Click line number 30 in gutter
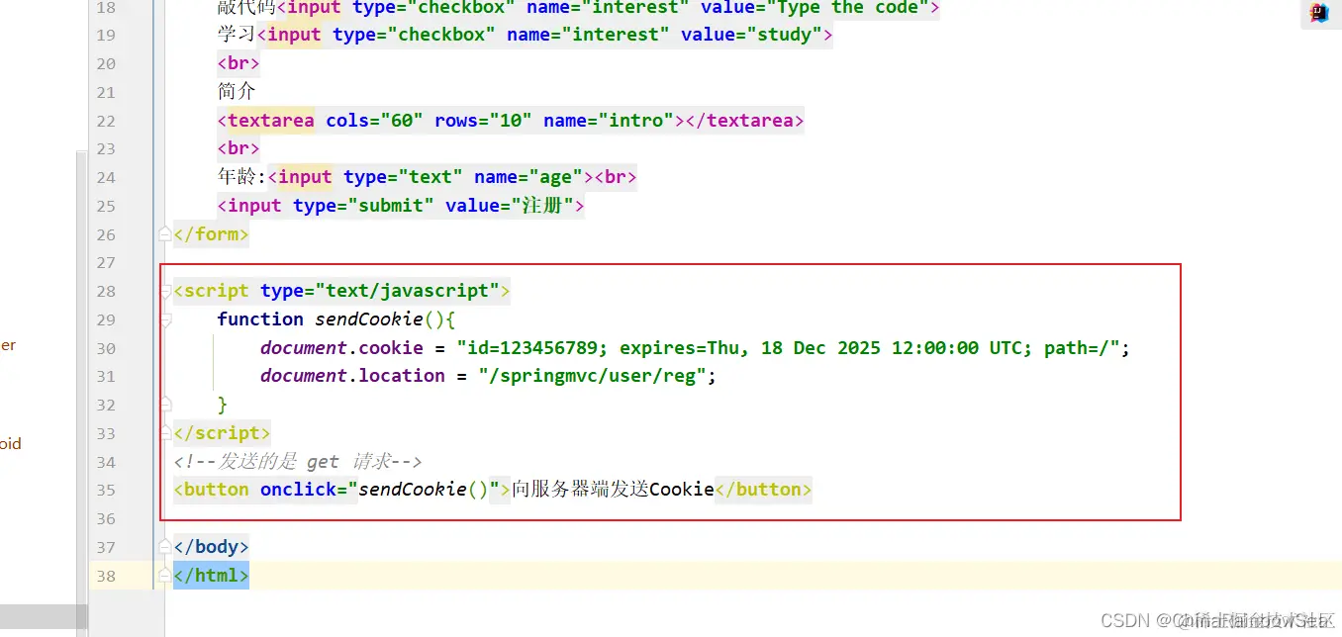1342x637 pixels. pyautogui.click(x=105, y=349)
